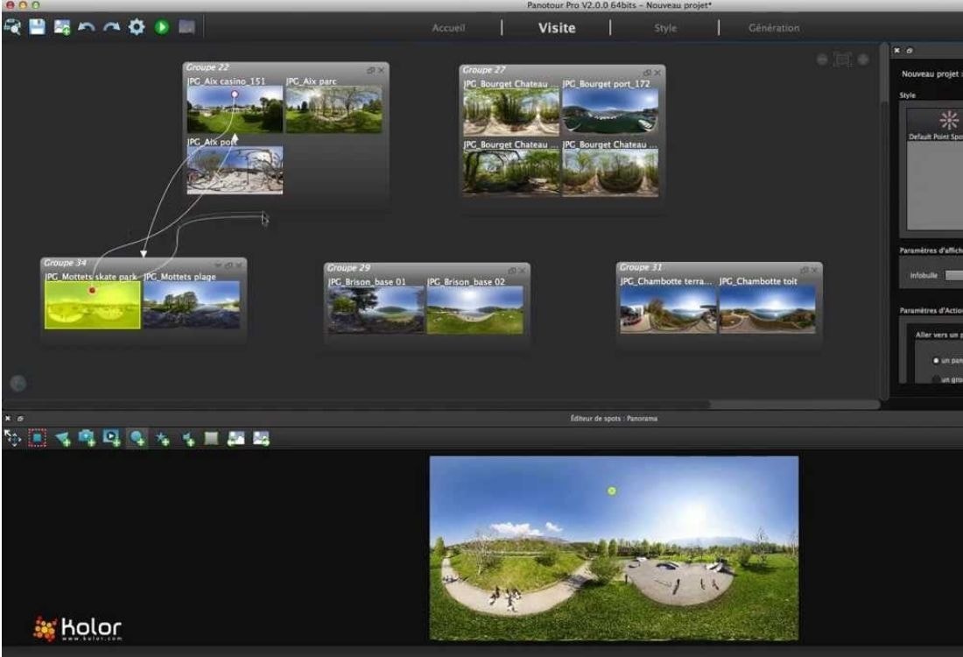Select the JPG_Mottets plage panorama thumbnail
This screenshot has height=657, width=963.
192,304
